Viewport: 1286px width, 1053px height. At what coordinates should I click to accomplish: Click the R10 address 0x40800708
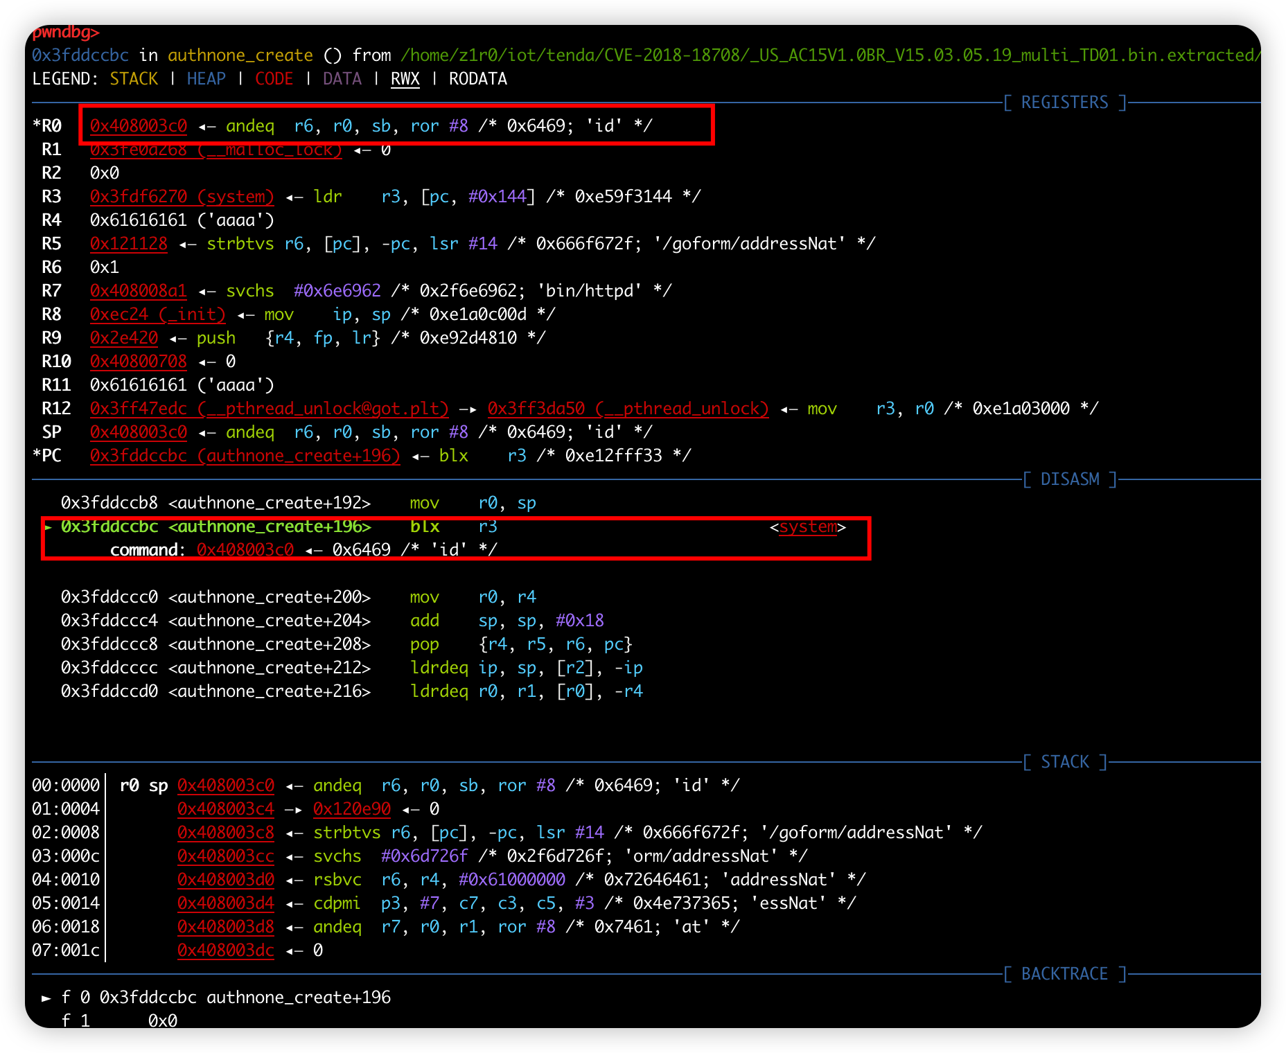click(x=138, y=362)
